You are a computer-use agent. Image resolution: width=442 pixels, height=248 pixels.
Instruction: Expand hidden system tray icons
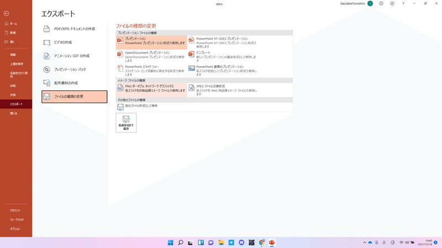click(365, 242)
